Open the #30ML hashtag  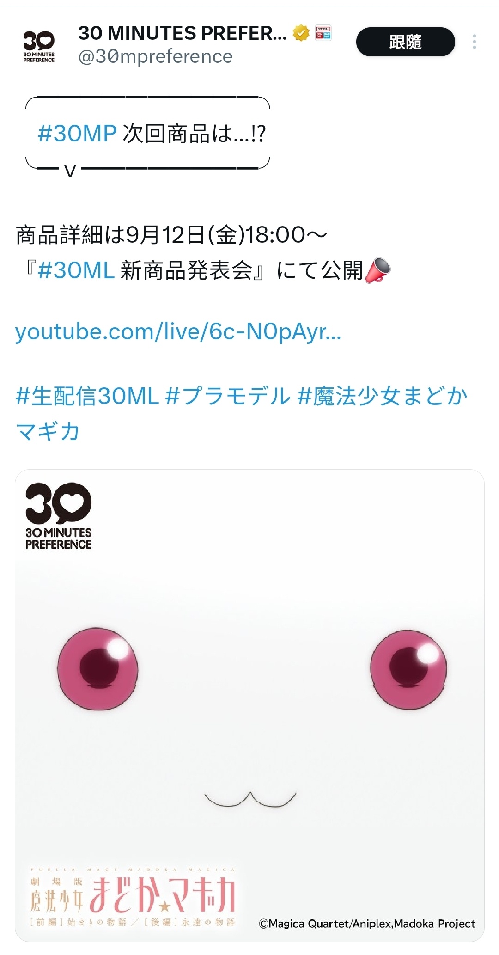76,270
